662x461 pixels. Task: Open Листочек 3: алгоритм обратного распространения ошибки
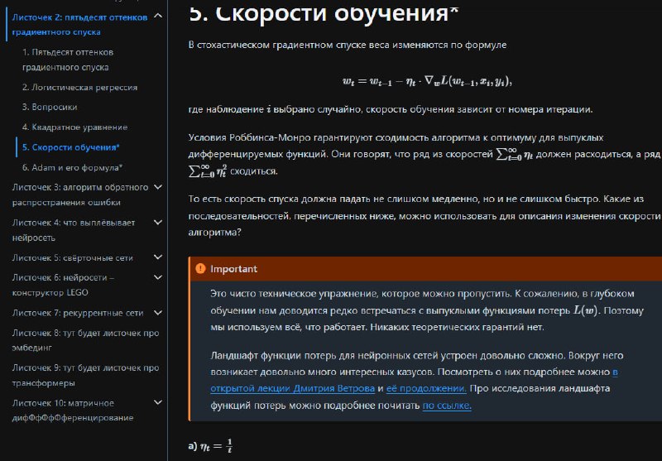click(80, 194)
